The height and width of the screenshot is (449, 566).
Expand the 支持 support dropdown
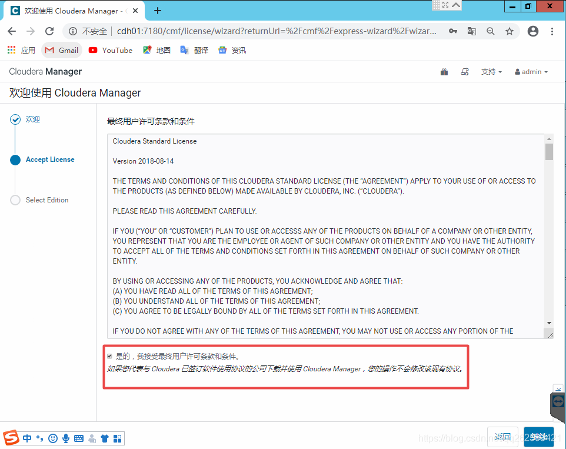(492, 72)
